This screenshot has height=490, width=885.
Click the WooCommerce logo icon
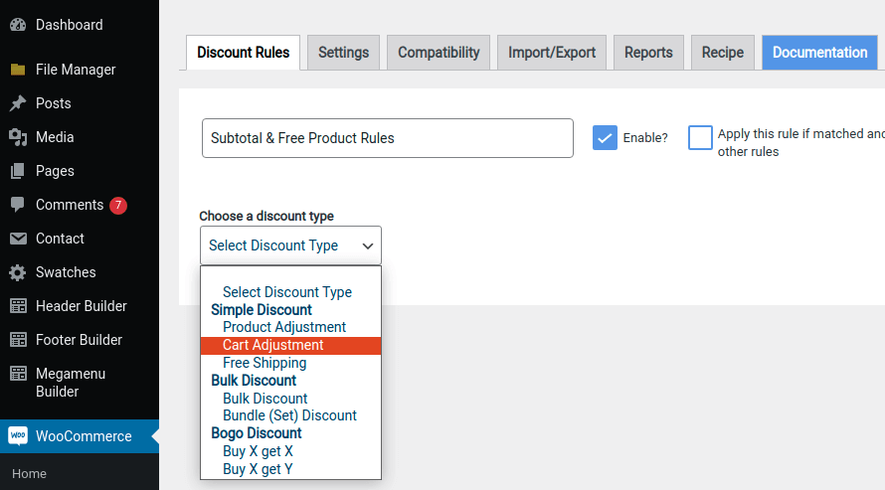click(x=18, y=436)
